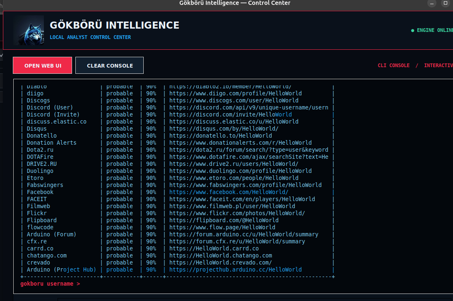Open the Duolingo profile URL

pyautogui.click(x=240, y=171)
